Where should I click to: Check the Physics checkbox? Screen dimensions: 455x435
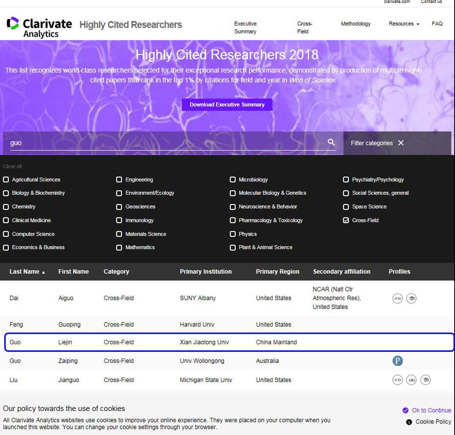point(233,234)
